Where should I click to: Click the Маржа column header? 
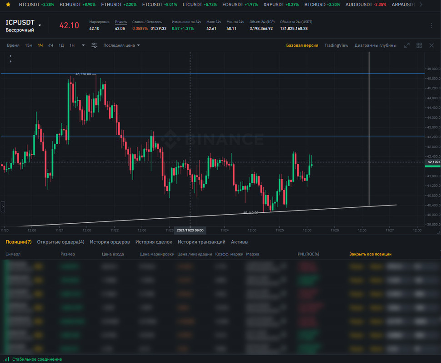tap(253, 255)
